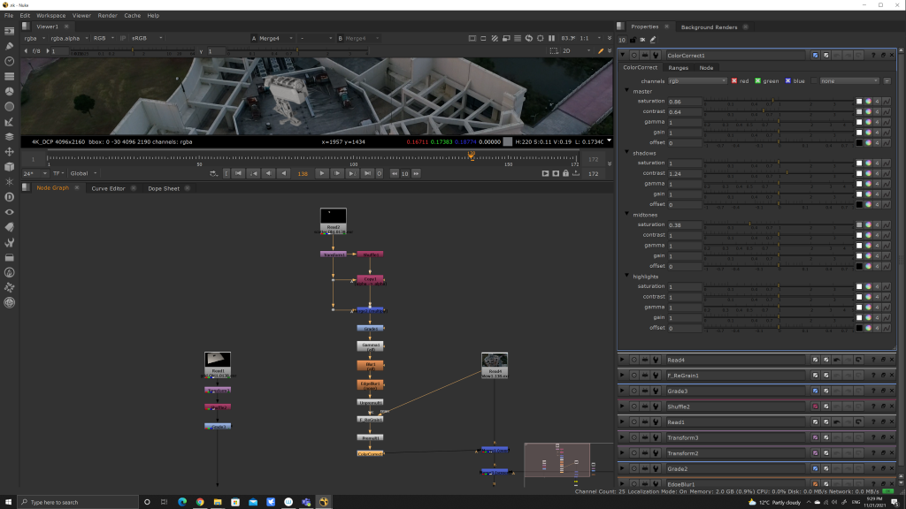Open the 3D nodes cube icon
Image resolution: width=906 pixels, height=509 pixels.
(x=10, y=166)
